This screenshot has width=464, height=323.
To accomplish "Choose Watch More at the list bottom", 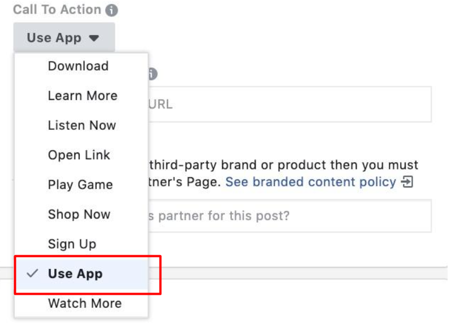I will [x=84, y=303].
